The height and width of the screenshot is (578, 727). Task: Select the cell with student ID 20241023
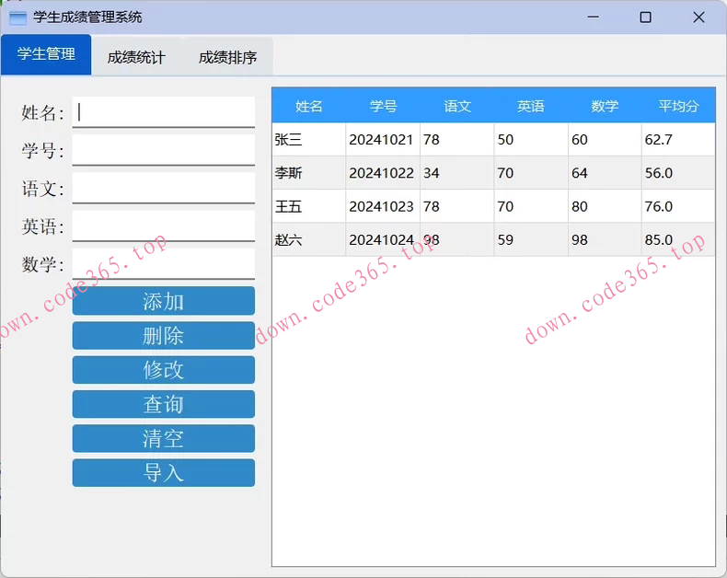coord(382,206)
